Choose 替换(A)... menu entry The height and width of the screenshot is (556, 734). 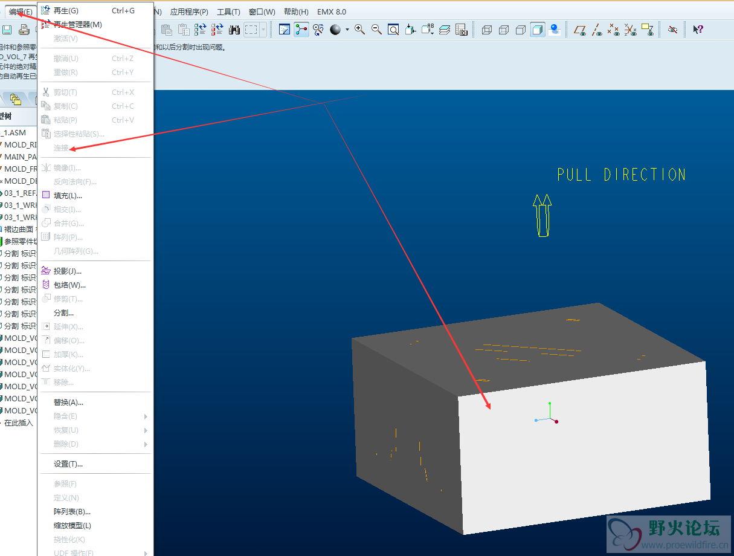coord(95,402)
